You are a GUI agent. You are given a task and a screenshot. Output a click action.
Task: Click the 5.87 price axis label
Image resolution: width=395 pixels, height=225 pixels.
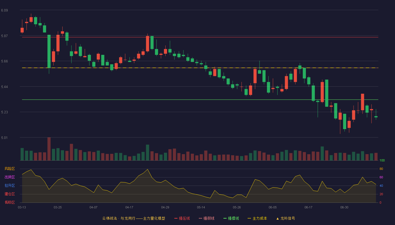(x=5, y=36)
